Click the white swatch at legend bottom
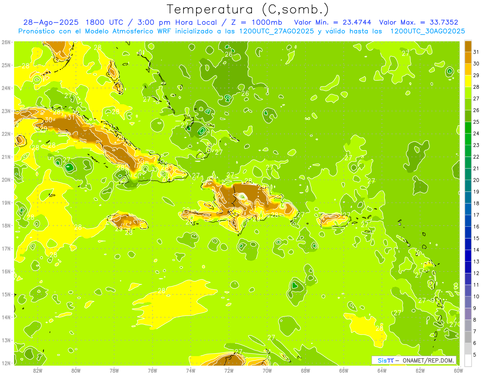 [468, 360]
